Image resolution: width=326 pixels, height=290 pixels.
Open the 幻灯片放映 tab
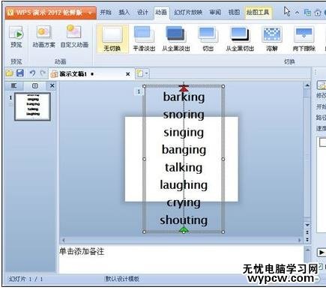pyautogui.click(x=188, y=12)
